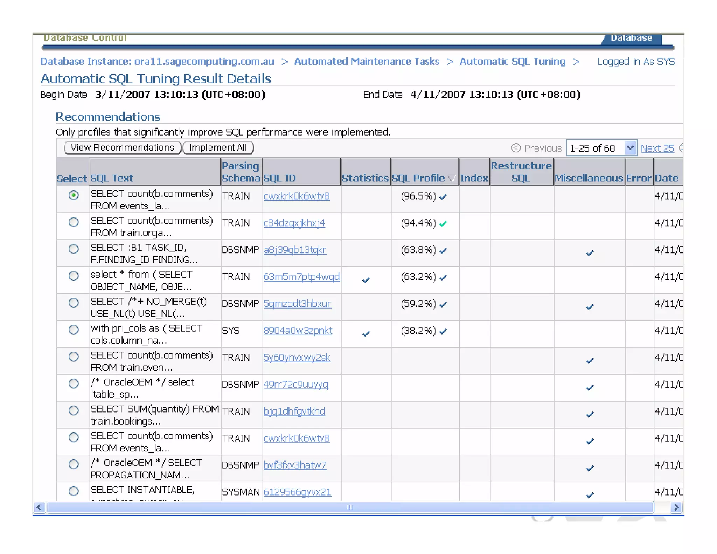The width and height of the screenshot is (717, 554).
Task: Click the Previous page arrow icon
Action: [x=516, y=148]
